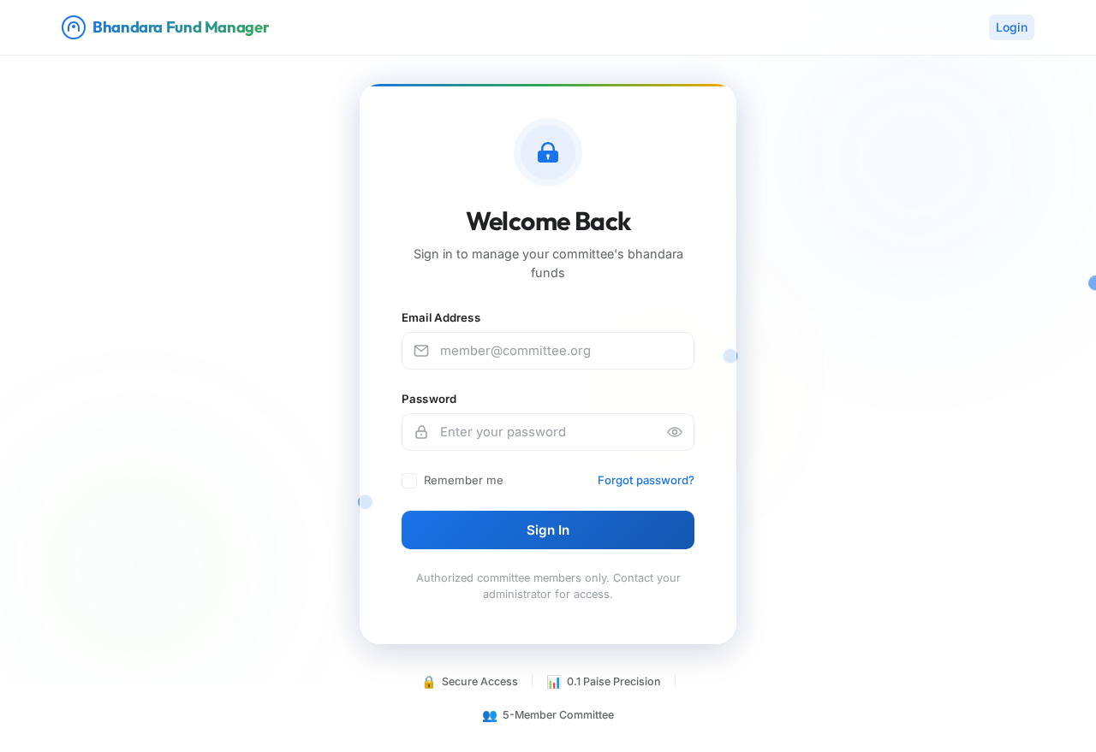Click the Secure Access lock emoji icon
This screenshot has width=1096, height=752.
pyautogui.click(x=429, y=682)
